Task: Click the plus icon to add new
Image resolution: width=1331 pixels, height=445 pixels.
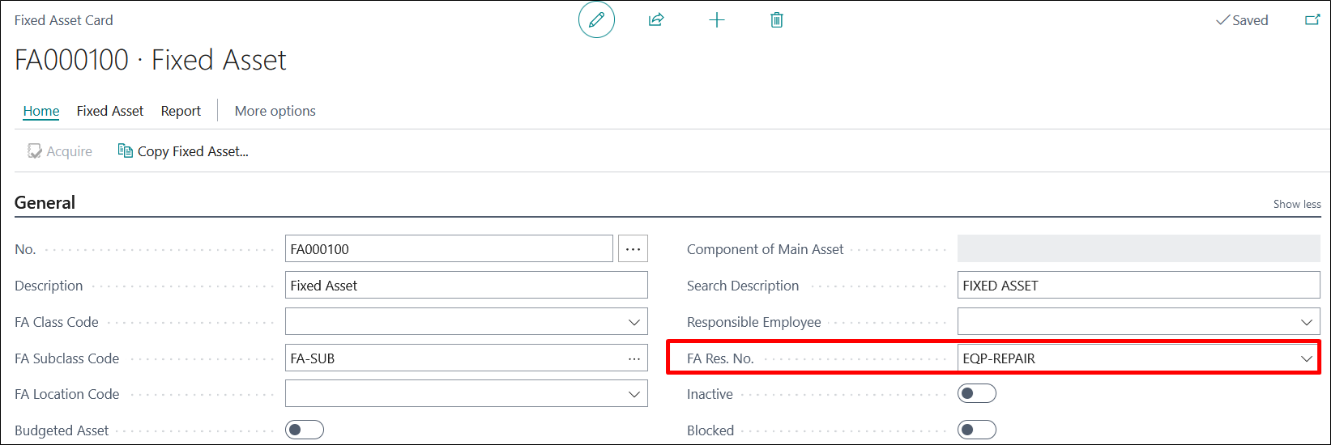Action: (x=717, y=20)
